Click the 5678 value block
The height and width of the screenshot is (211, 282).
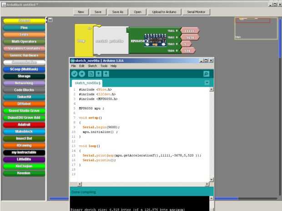pos(190,38)
